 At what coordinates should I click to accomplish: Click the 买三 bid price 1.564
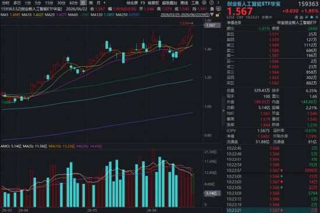pyautogui.click(x=273, y=72)
